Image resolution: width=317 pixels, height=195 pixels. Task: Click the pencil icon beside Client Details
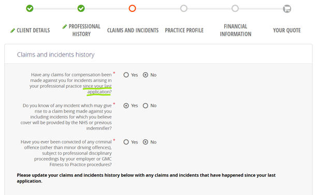[13, 31]
